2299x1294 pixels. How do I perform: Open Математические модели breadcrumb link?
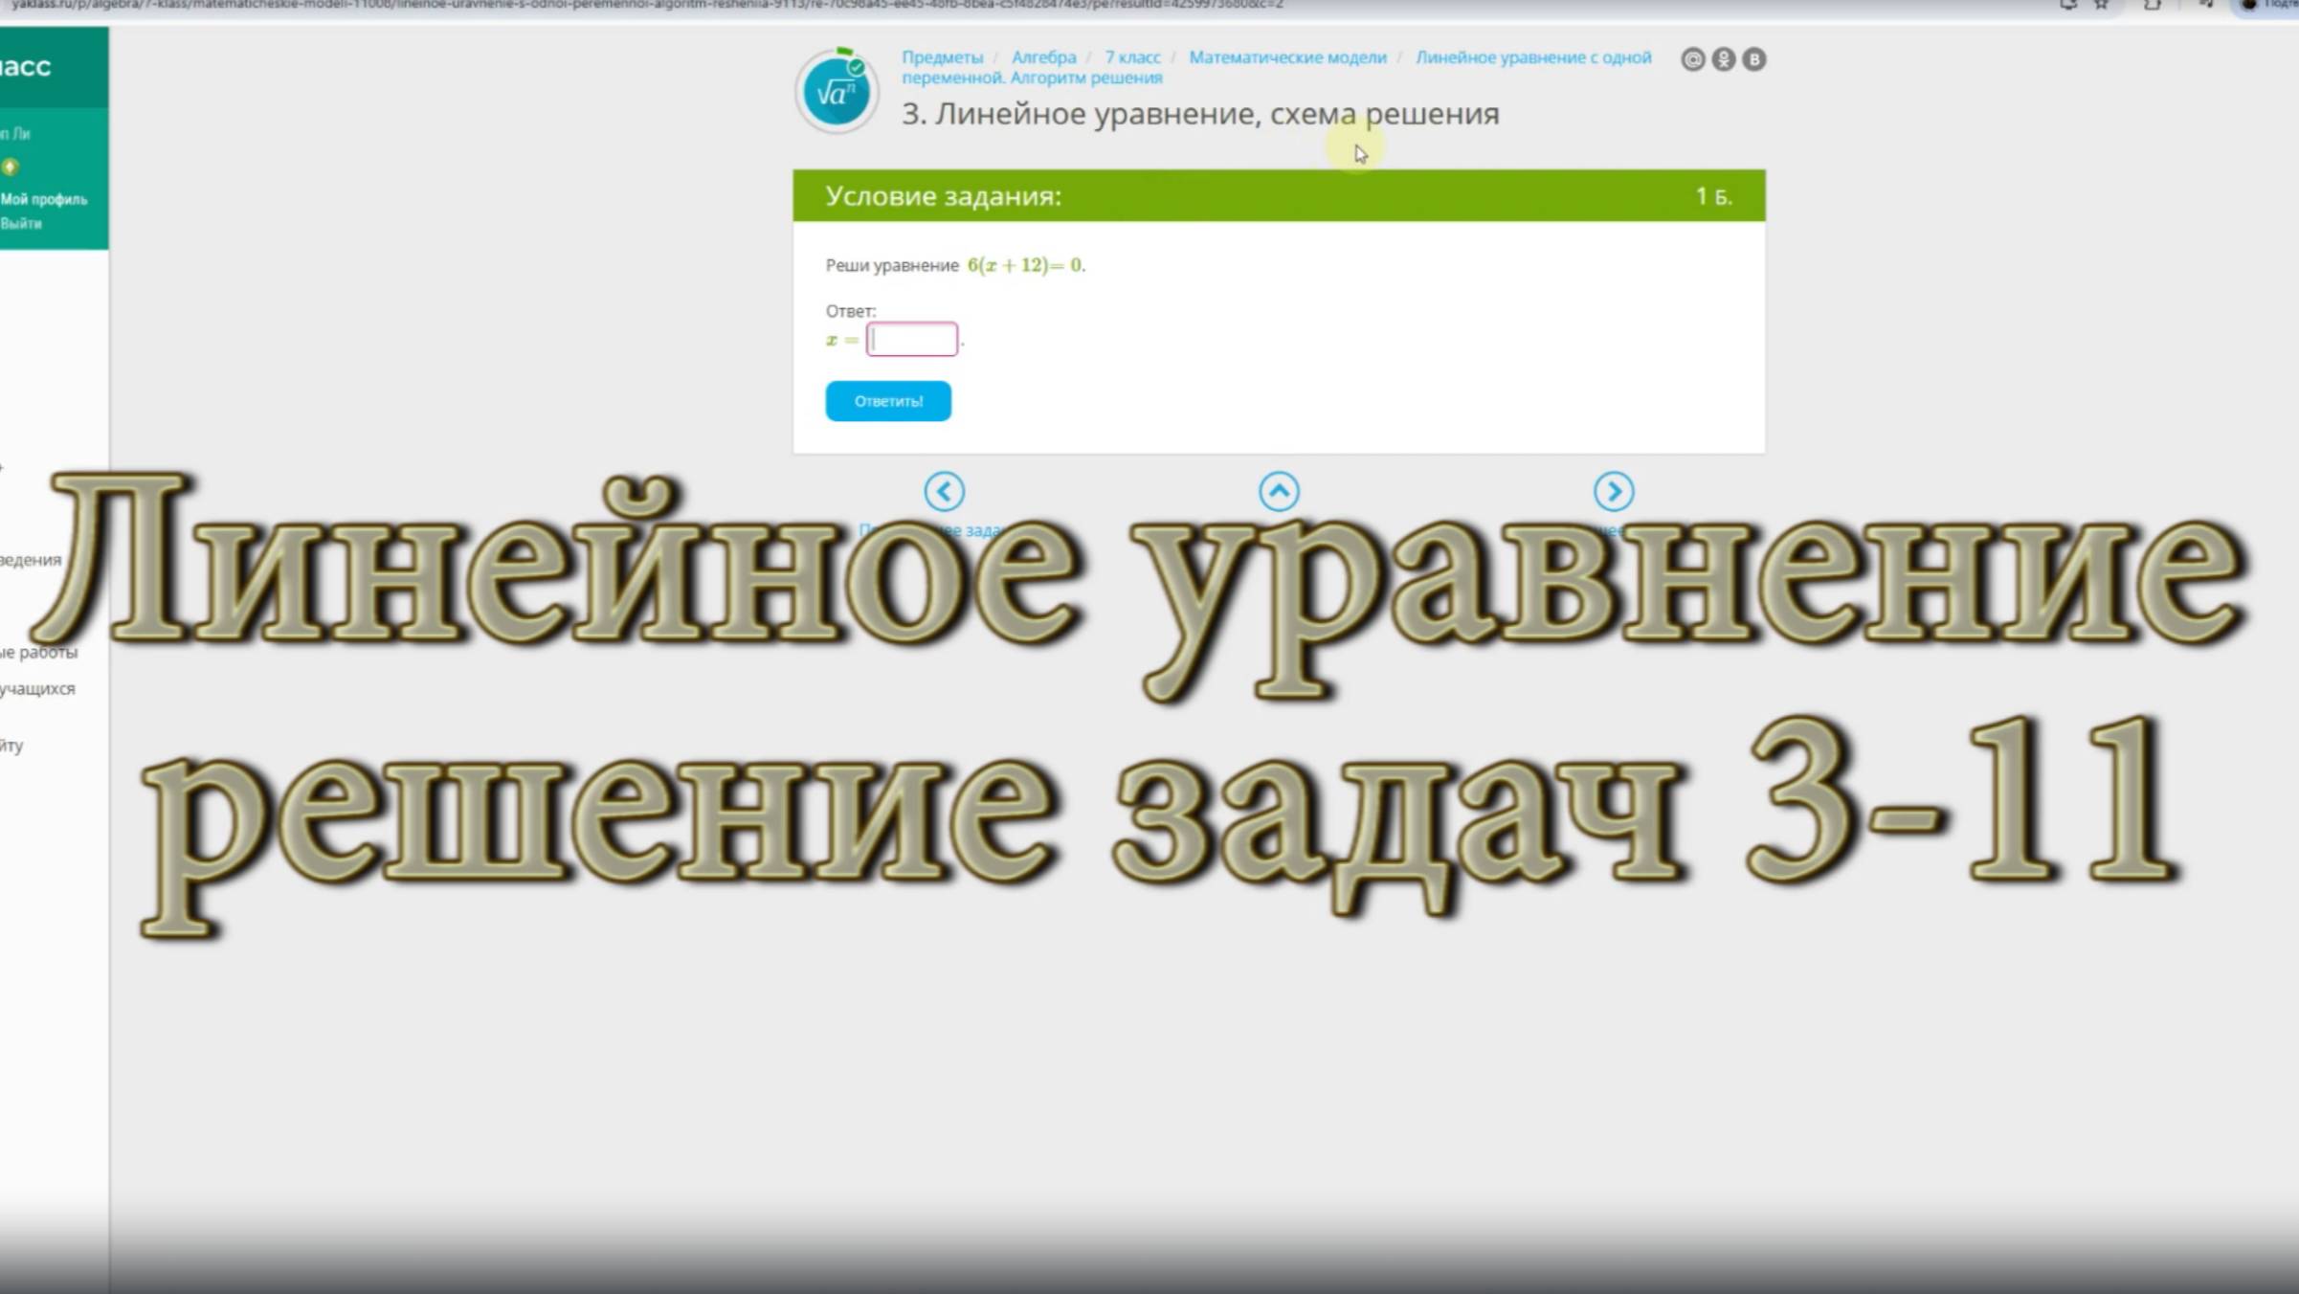(x=1287, y=57)
